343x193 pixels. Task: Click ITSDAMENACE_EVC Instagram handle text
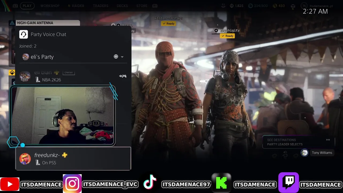(110, 184)
